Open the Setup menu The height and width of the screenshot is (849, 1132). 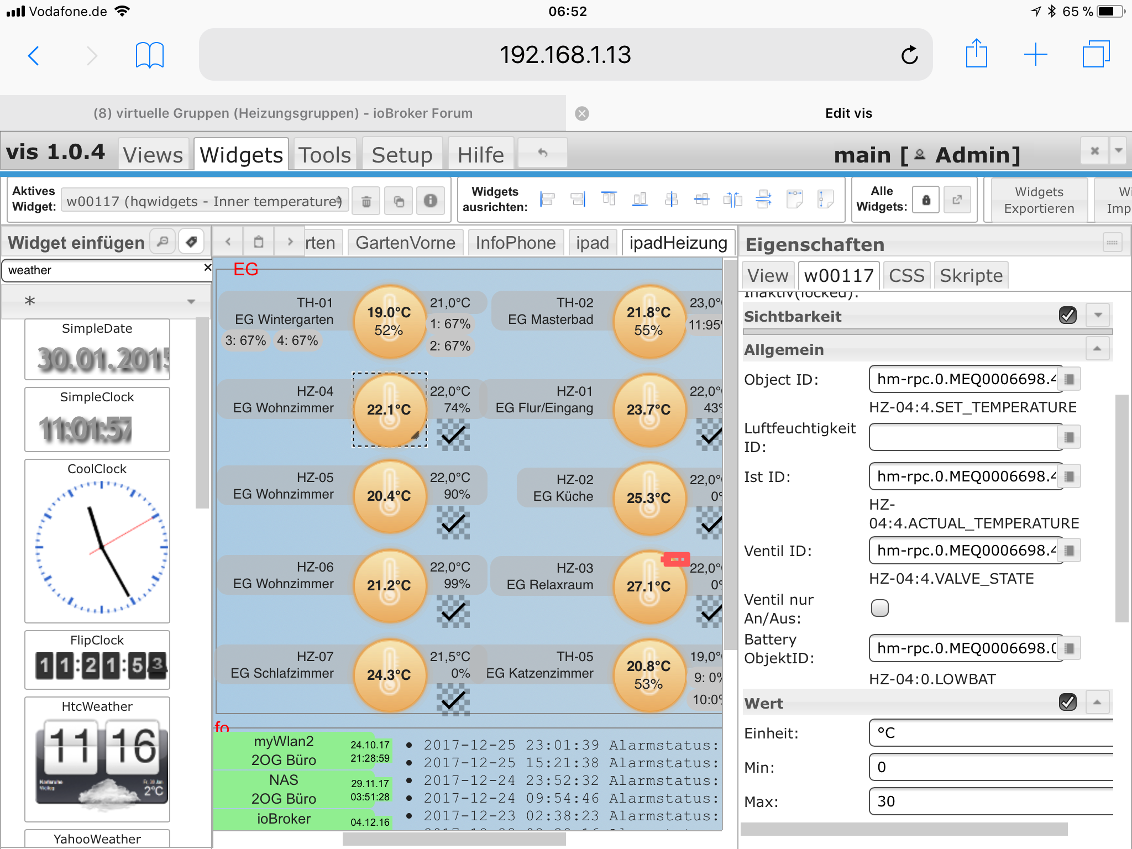(x=402, y=154)
